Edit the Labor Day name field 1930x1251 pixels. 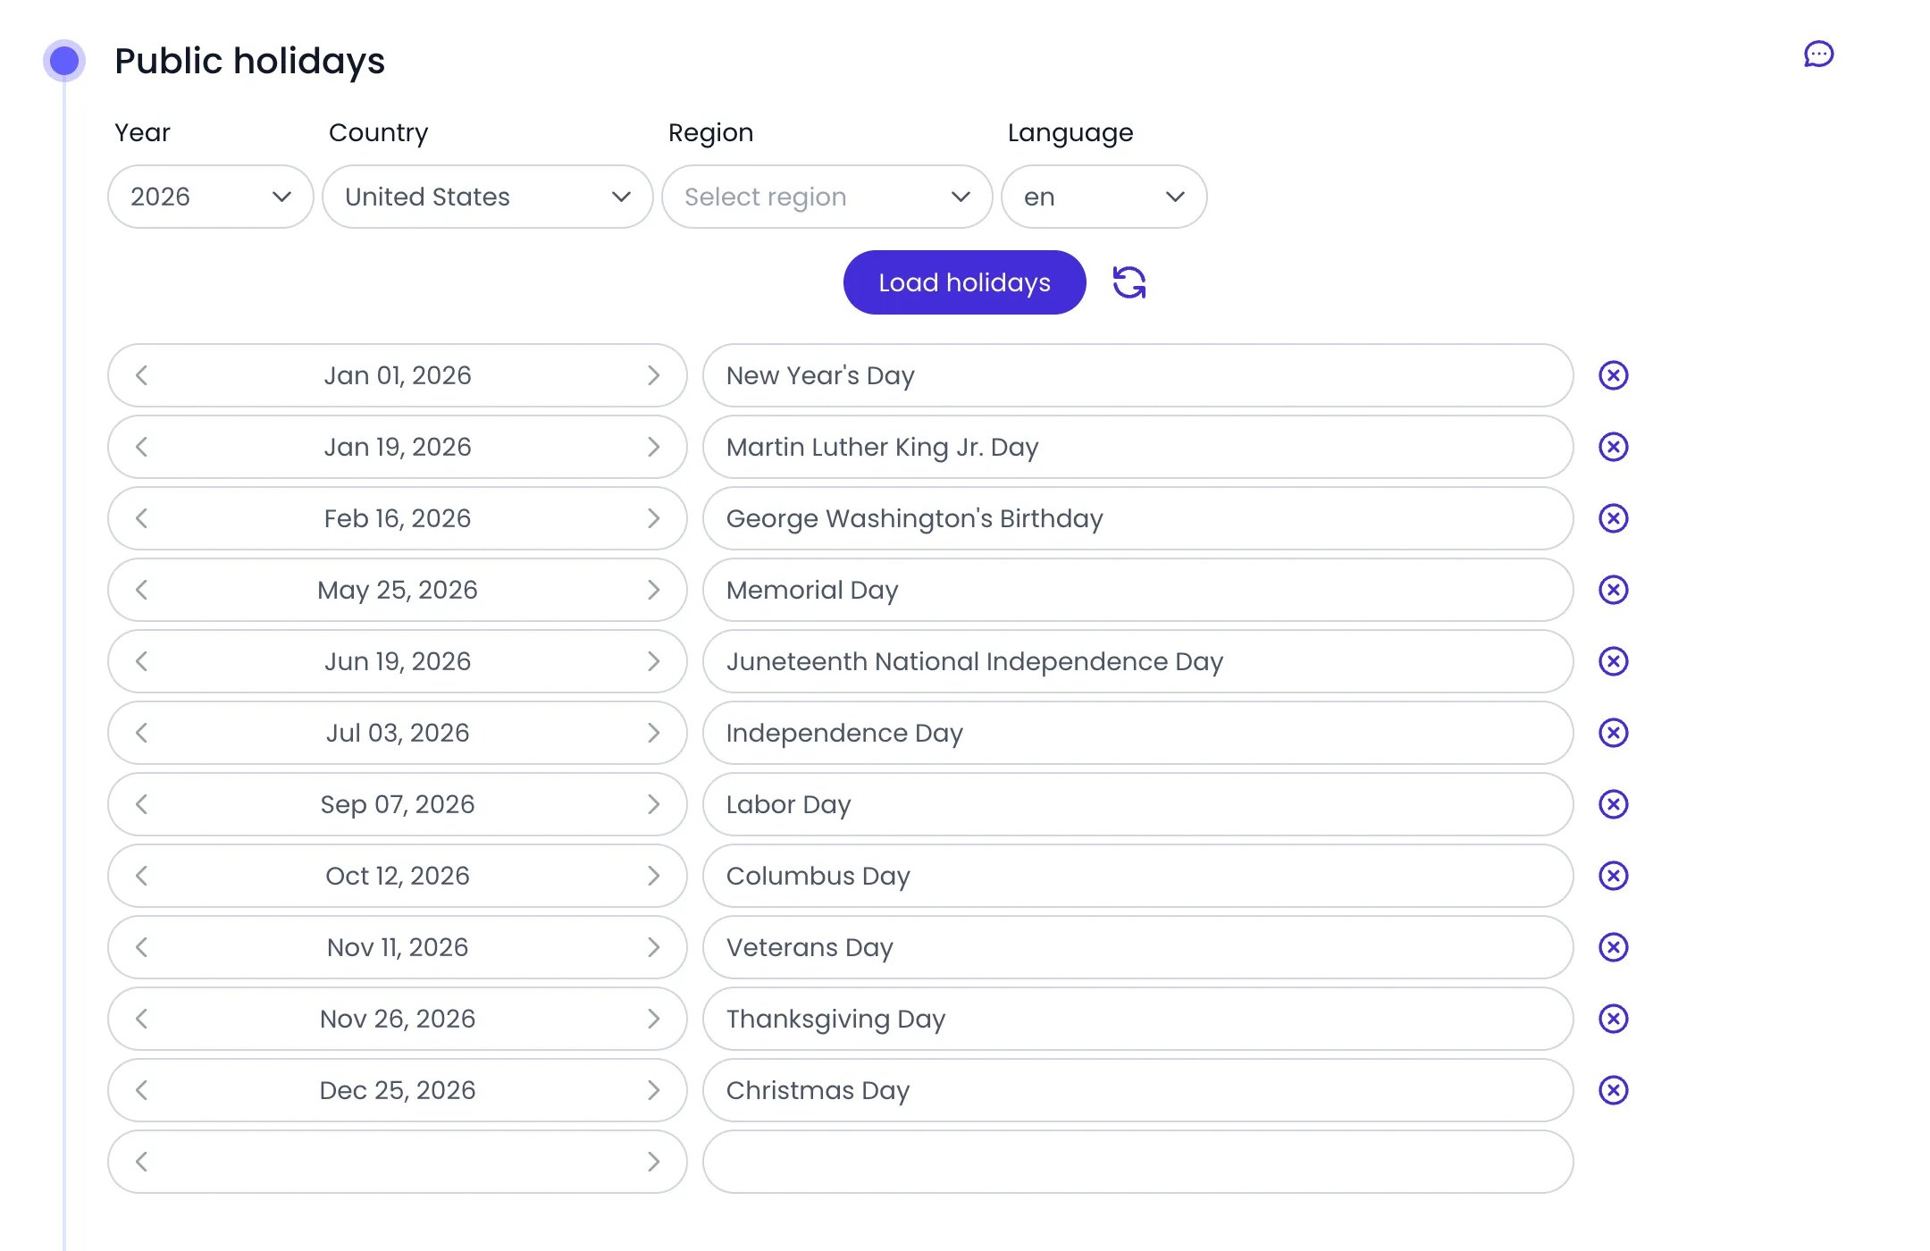pyautogui.click(x=1137, y=804)
